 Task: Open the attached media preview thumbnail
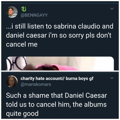click(x=60, y=63)
